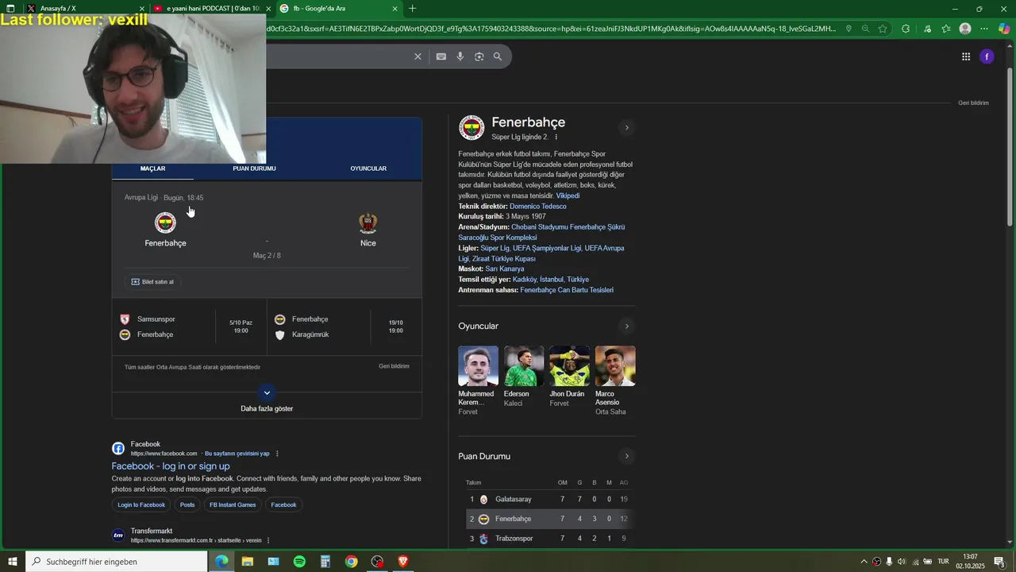The height and width of the screenshot is (572, 1016).
Task: Close the 'fb - Google'da Ara' tab
Action: tap(395, 9)
